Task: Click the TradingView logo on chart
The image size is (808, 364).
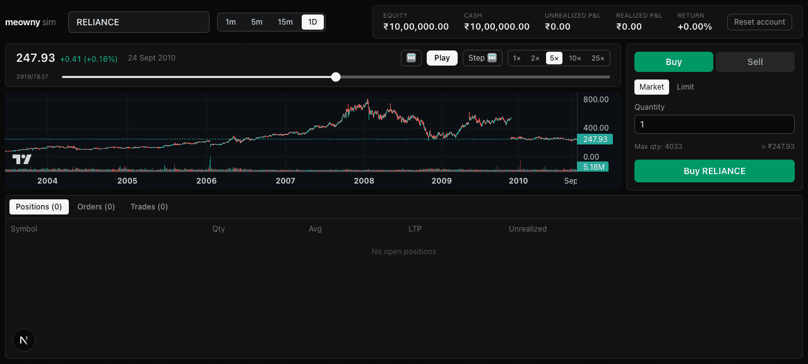Action: pyautogui.click(x=22, y=160)
